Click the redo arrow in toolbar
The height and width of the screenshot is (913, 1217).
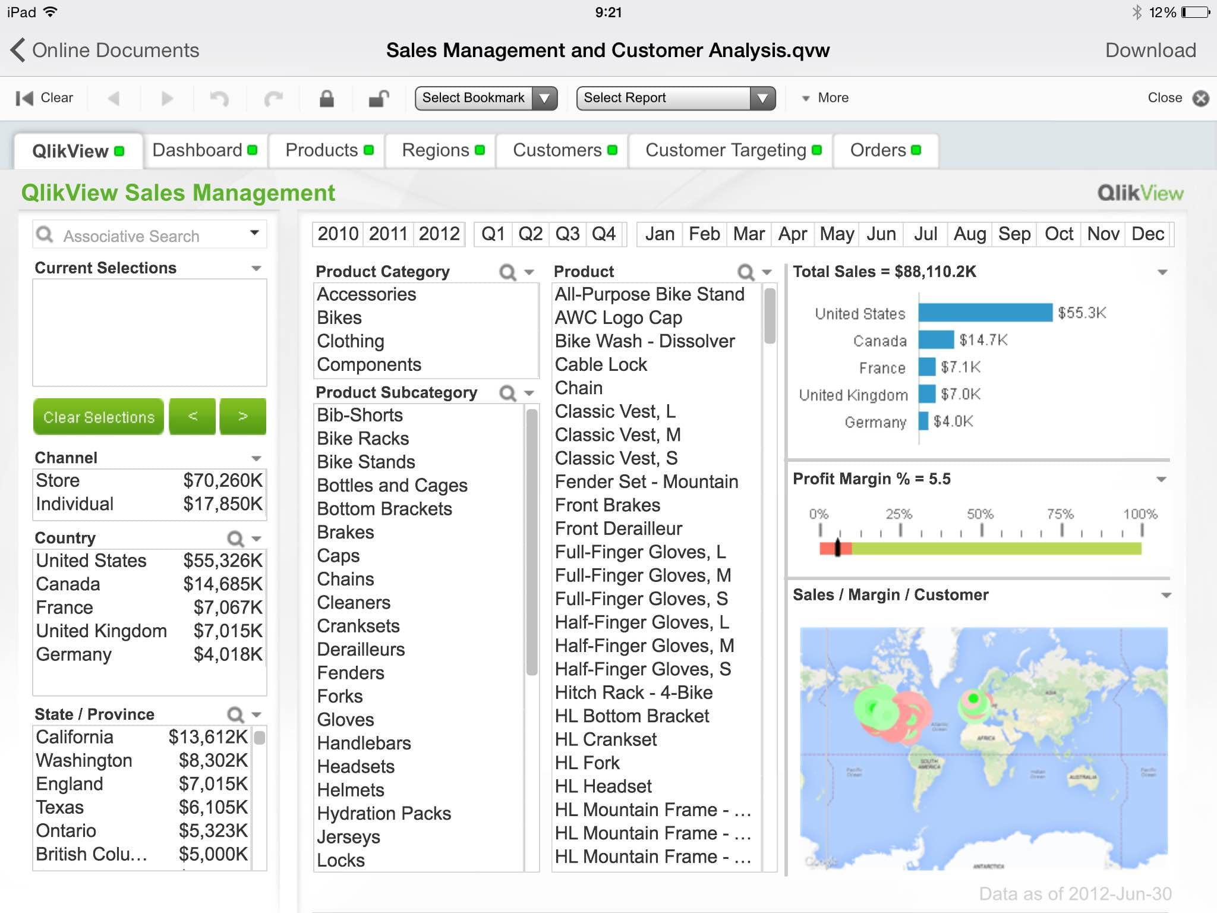click(273, 98)
